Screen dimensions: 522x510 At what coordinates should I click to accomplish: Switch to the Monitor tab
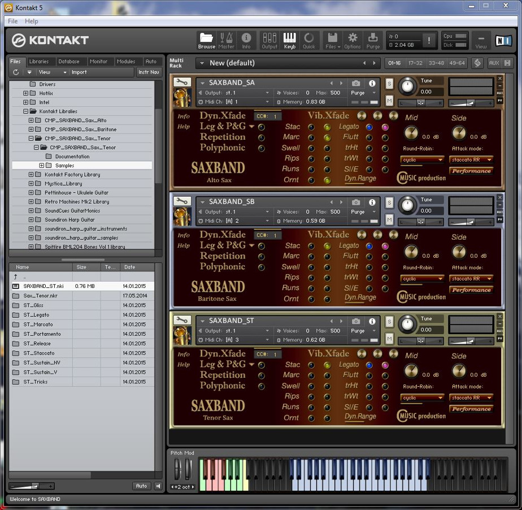tap(98, 61)
